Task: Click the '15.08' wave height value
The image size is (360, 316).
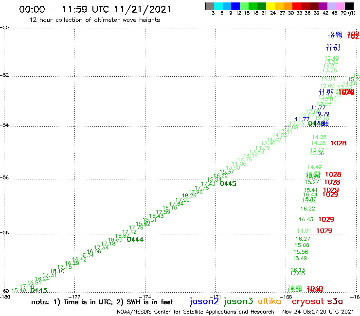Action: point(302,246)
